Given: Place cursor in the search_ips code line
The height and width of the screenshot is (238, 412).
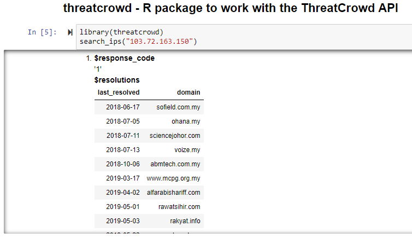Looking at the screenshot, I should point(138,42).
